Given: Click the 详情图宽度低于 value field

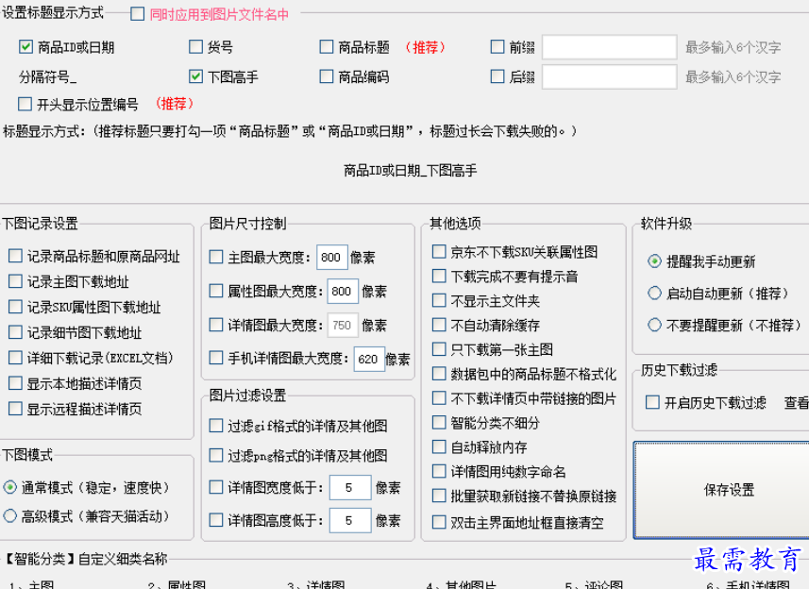Looking at the screenshot, I should coord(350,487).
